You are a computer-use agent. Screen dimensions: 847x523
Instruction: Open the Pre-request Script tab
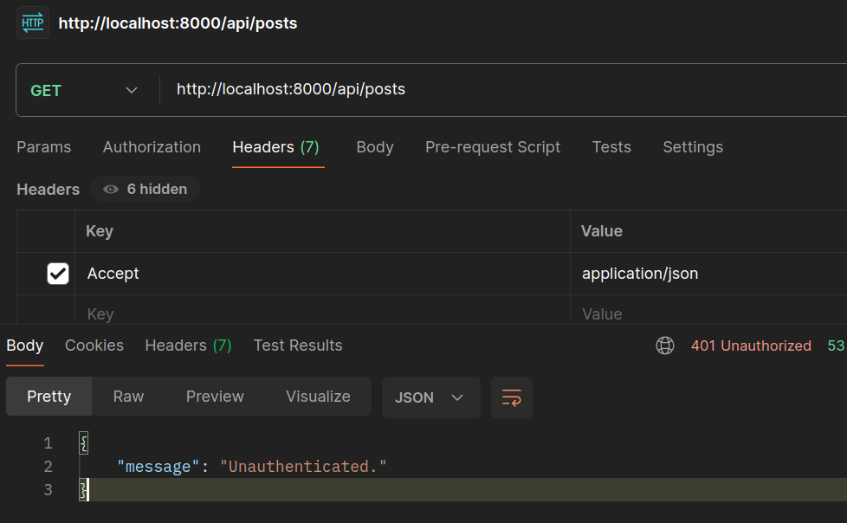(493, 147)
